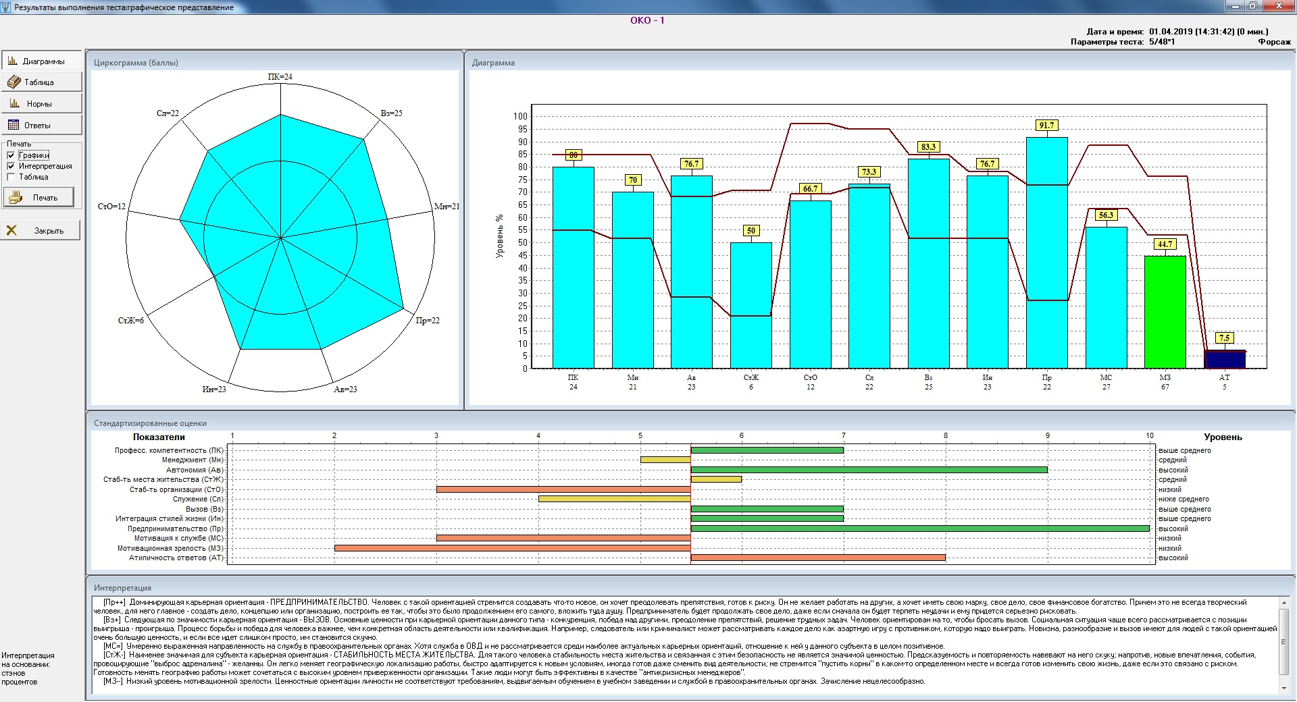This screenshot has width=1297, height=702.
Task: Click the dark blue АТ bar
Action: (x=1224, y=359)
